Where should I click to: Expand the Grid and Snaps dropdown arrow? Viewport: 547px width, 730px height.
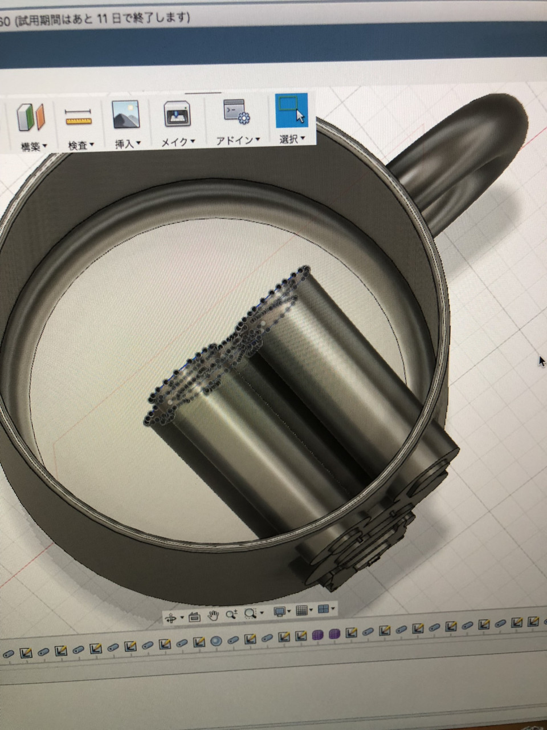tap(311, 610)
